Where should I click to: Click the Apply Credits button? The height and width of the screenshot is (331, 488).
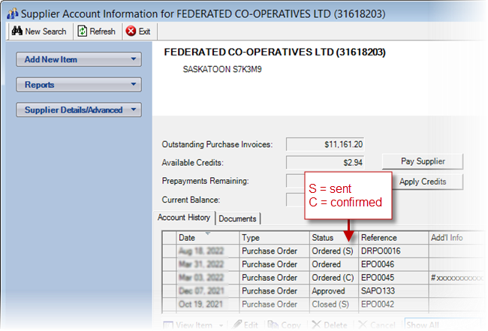coord(427,182)
